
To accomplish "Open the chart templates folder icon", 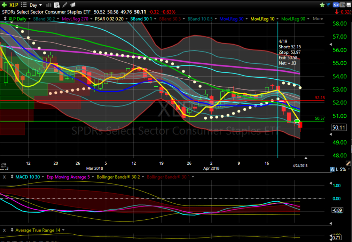I will (x=72, y=5).
